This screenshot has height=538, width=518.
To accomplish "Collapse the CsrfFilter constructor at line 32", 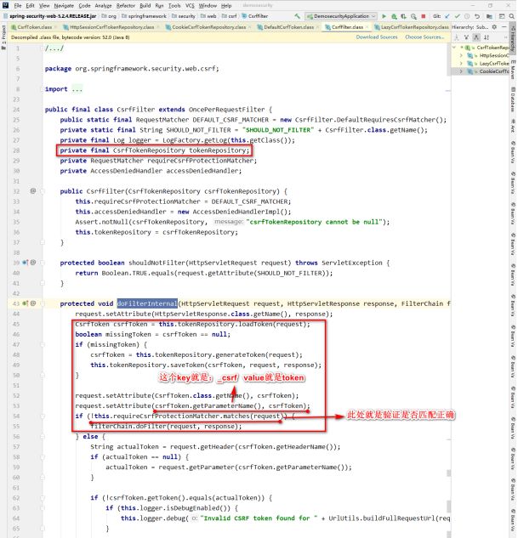I will point(43,190).
